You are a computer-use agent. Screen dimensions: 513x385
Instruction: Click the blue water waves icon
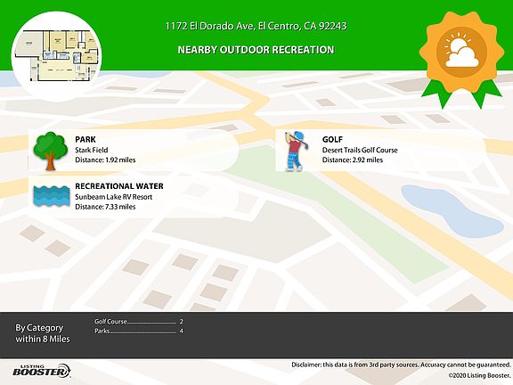coord(52,196)
